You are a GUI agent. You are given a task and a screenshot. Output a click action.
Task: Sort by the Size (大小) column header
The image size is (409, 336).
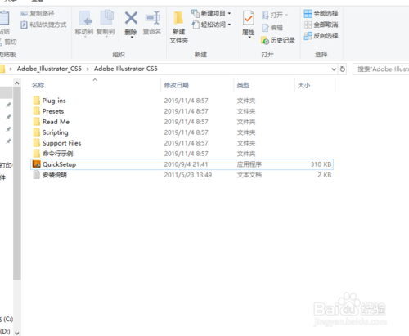304,85
